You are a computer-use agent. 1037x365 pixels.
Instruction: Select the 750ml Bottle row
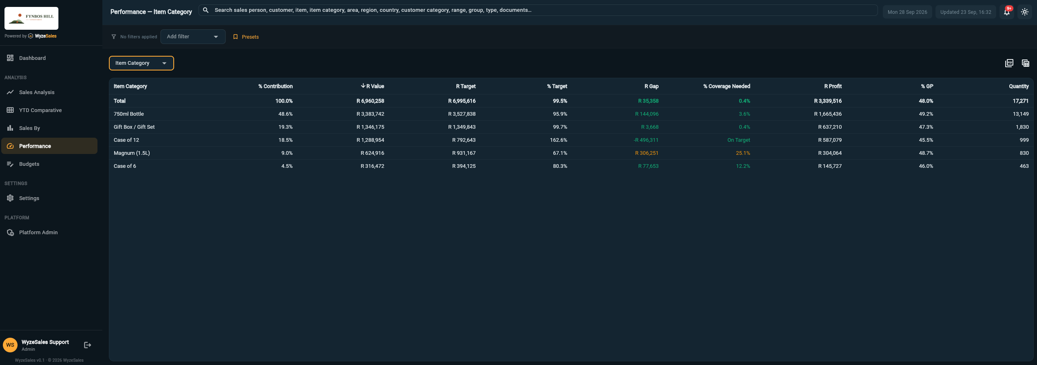coord(571,114)
